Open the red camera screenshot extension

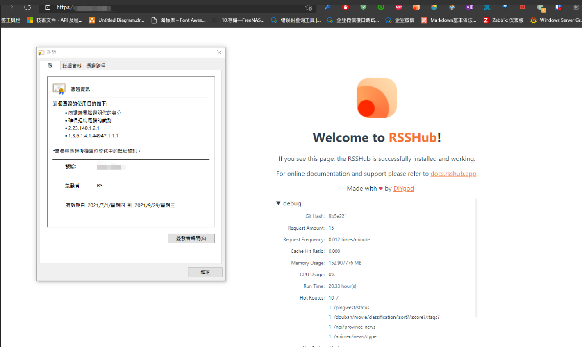coord(523,7)
